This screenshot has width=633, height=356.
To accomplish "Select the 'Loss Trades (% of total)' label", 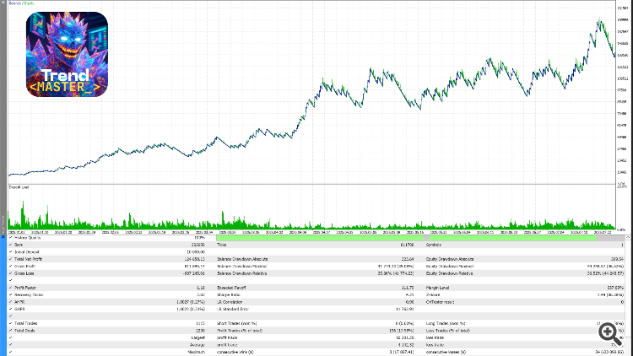I will (x=448, y=331).
